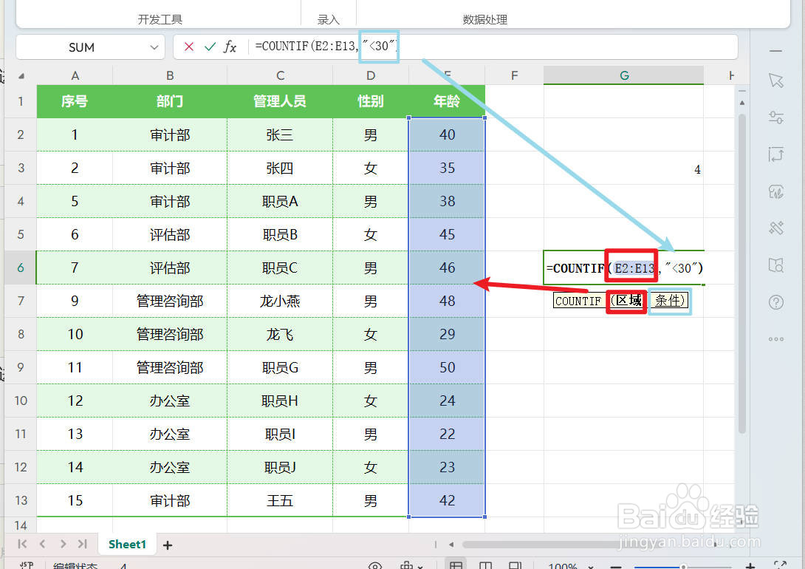This screenshot has width=805, height=569.
Task: Open Help via the question mark sidebar icon
Action: (x=776, y=301)
